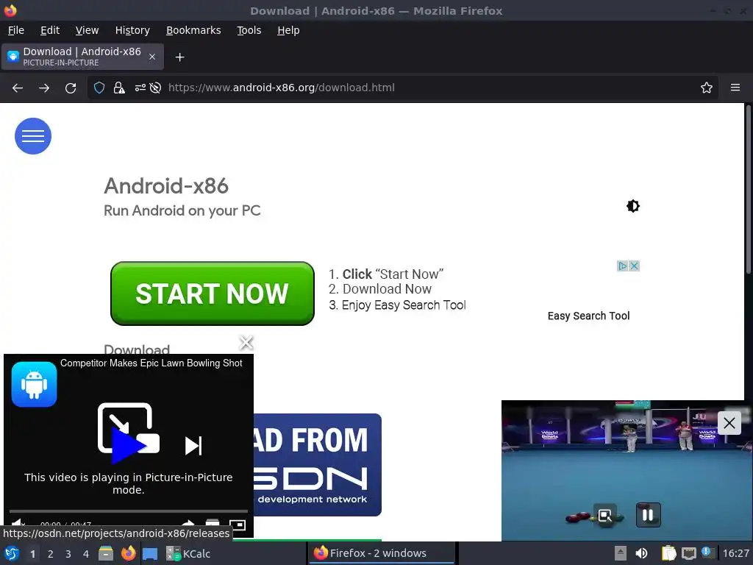
Task: Open the View menu
Action: coord(87,30)
